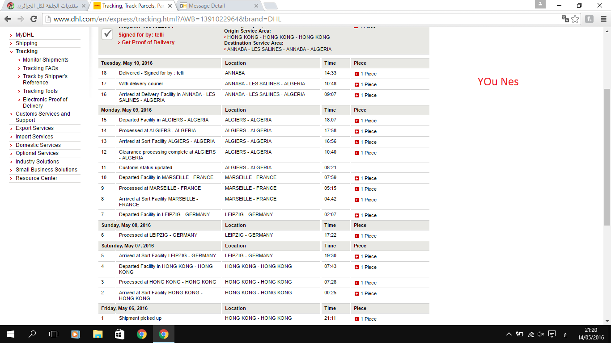Switch to the Arabic forum tab

pos(47,6)
